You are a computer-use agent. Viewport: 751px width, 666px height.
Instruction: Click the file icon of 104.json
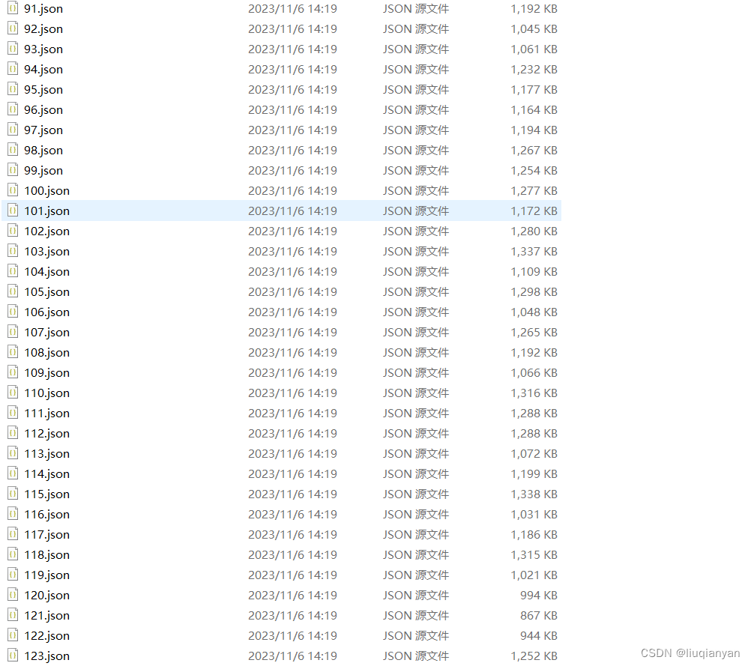pos(13,271)
